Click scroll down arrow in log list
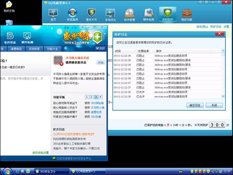This screenshot has width=233, height=175. (x=223, y=96)
